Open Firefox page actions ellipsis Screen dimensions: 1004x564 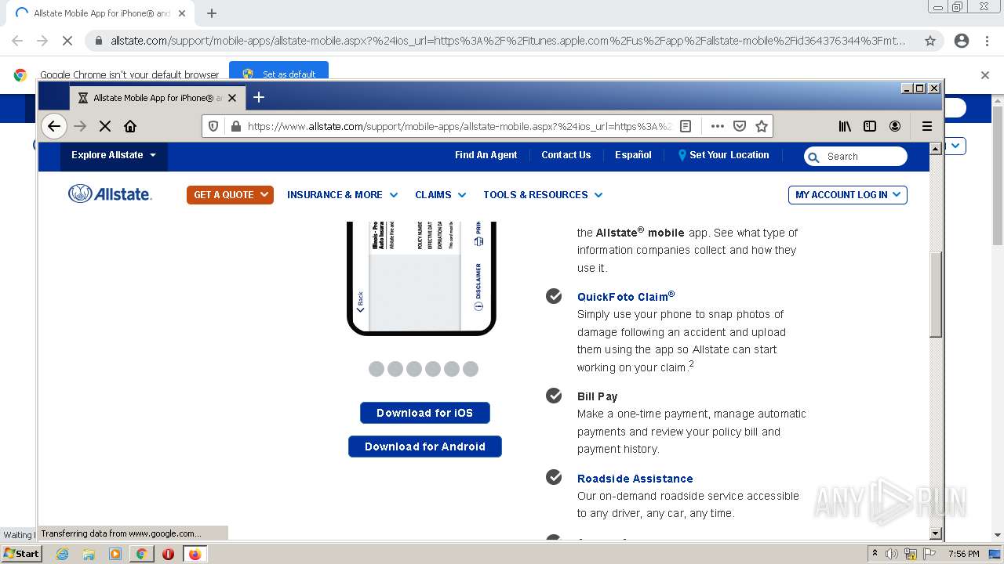pos(718,126)
